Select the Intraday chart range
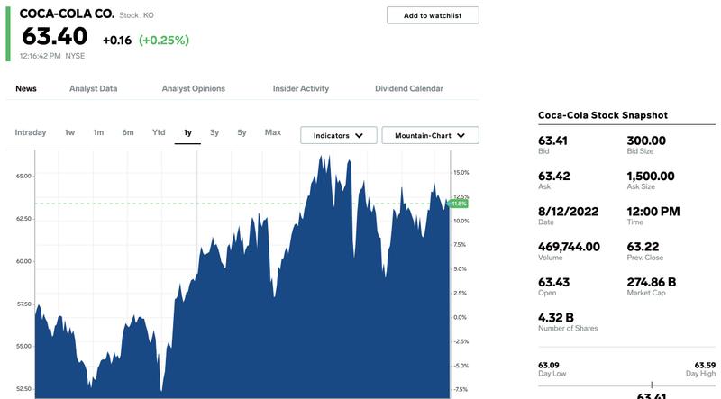 click(x=31, y=132)
